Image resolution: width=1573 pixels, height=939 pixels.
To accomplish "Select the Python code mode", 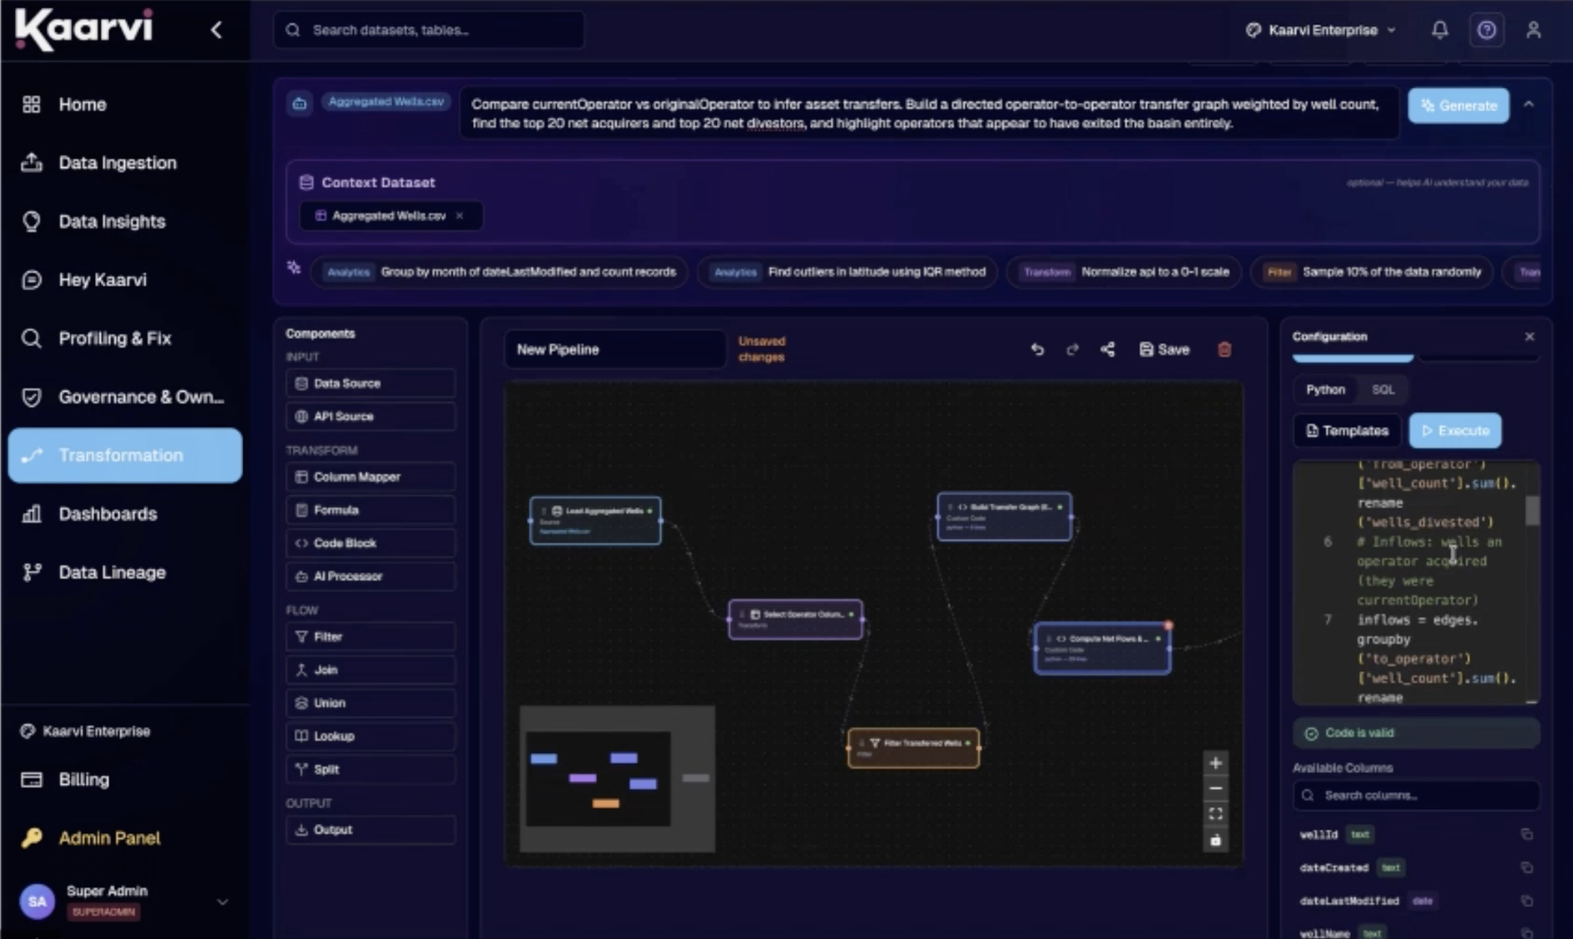I will [1325, 389].
